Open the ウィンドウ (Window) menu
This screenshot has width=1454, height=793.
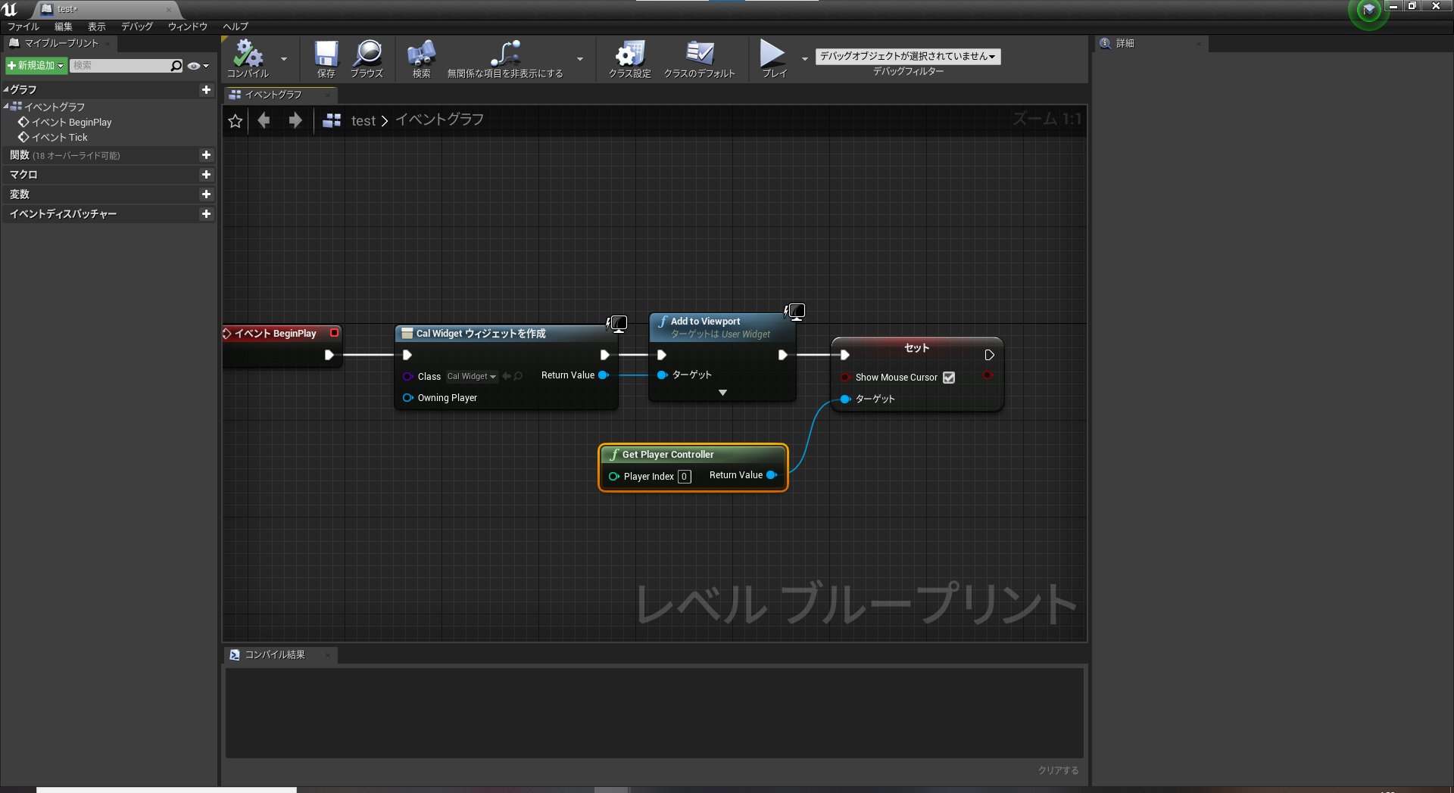[188, 26]
